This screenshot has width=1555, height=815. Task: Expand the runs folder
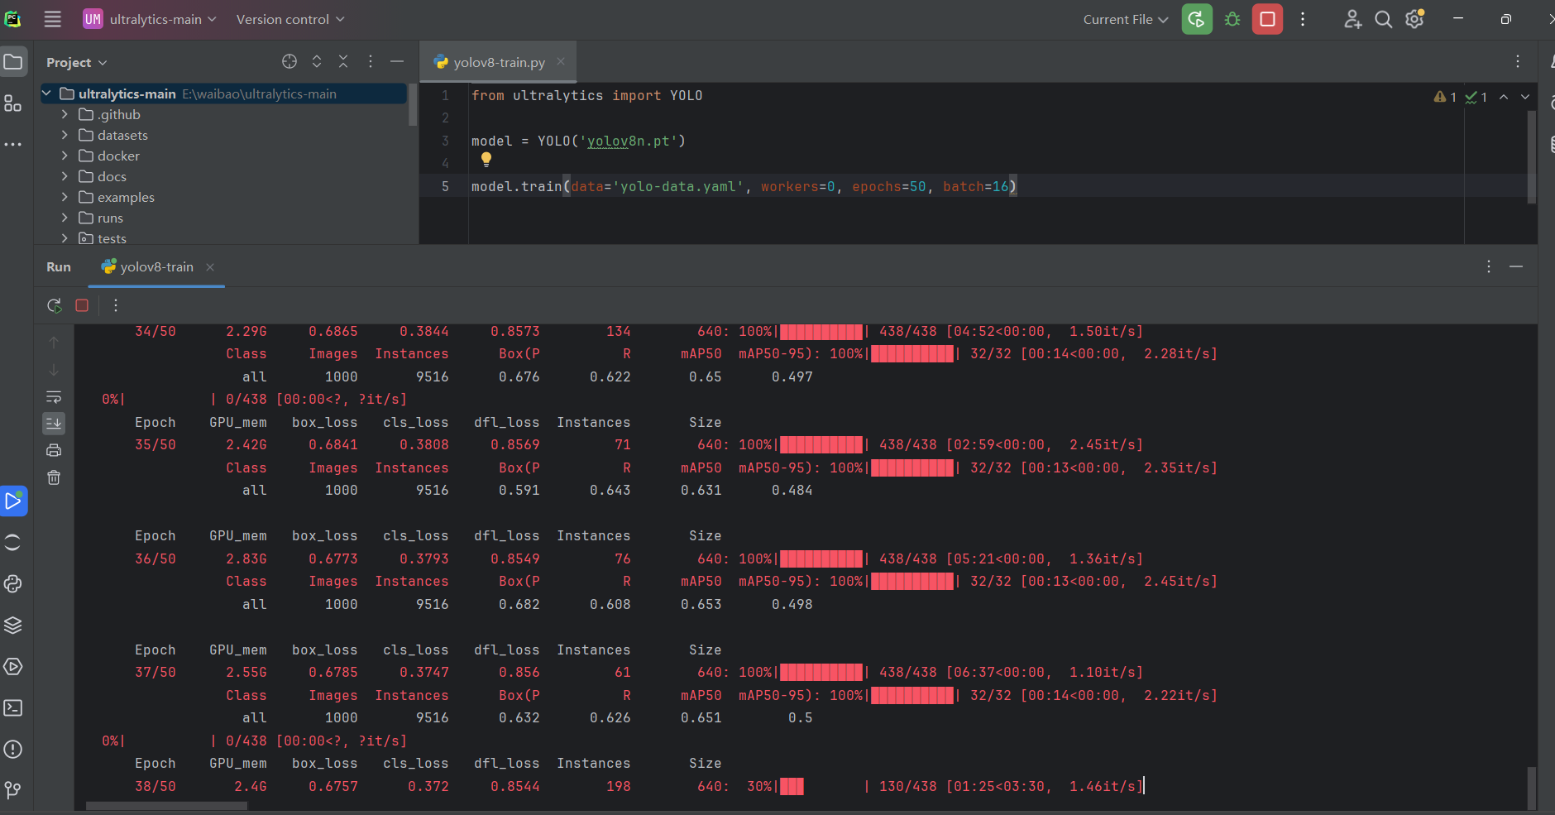[x=65, y=218]
